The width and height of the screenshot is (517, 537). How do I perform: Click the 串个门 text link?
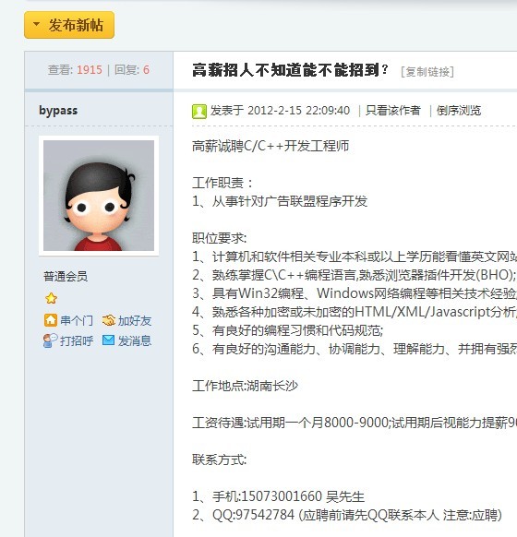(77, 320)
